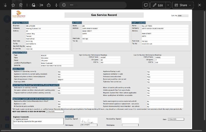Click the file move icon in the toolbar

[33, 5]
